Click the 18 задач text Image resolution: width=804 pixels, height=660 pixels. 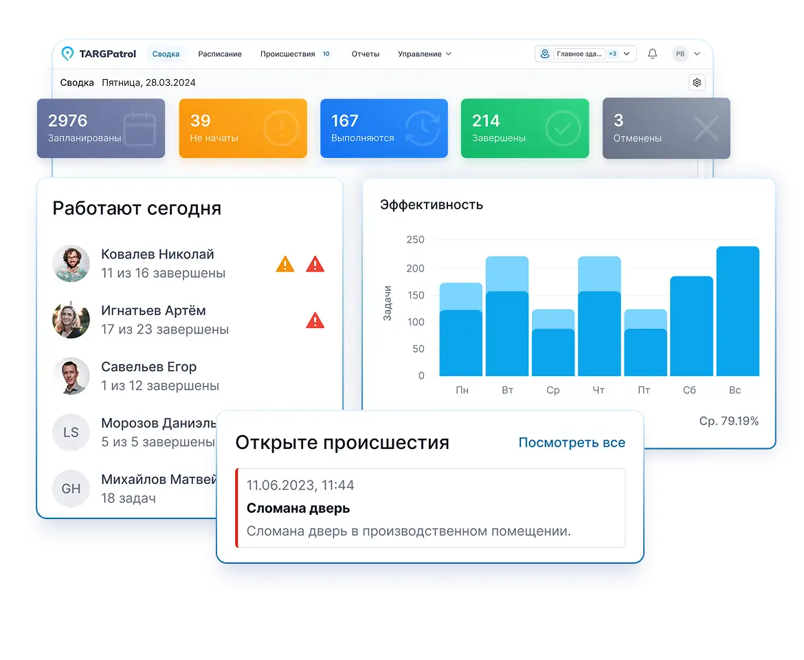coord(129,498)
